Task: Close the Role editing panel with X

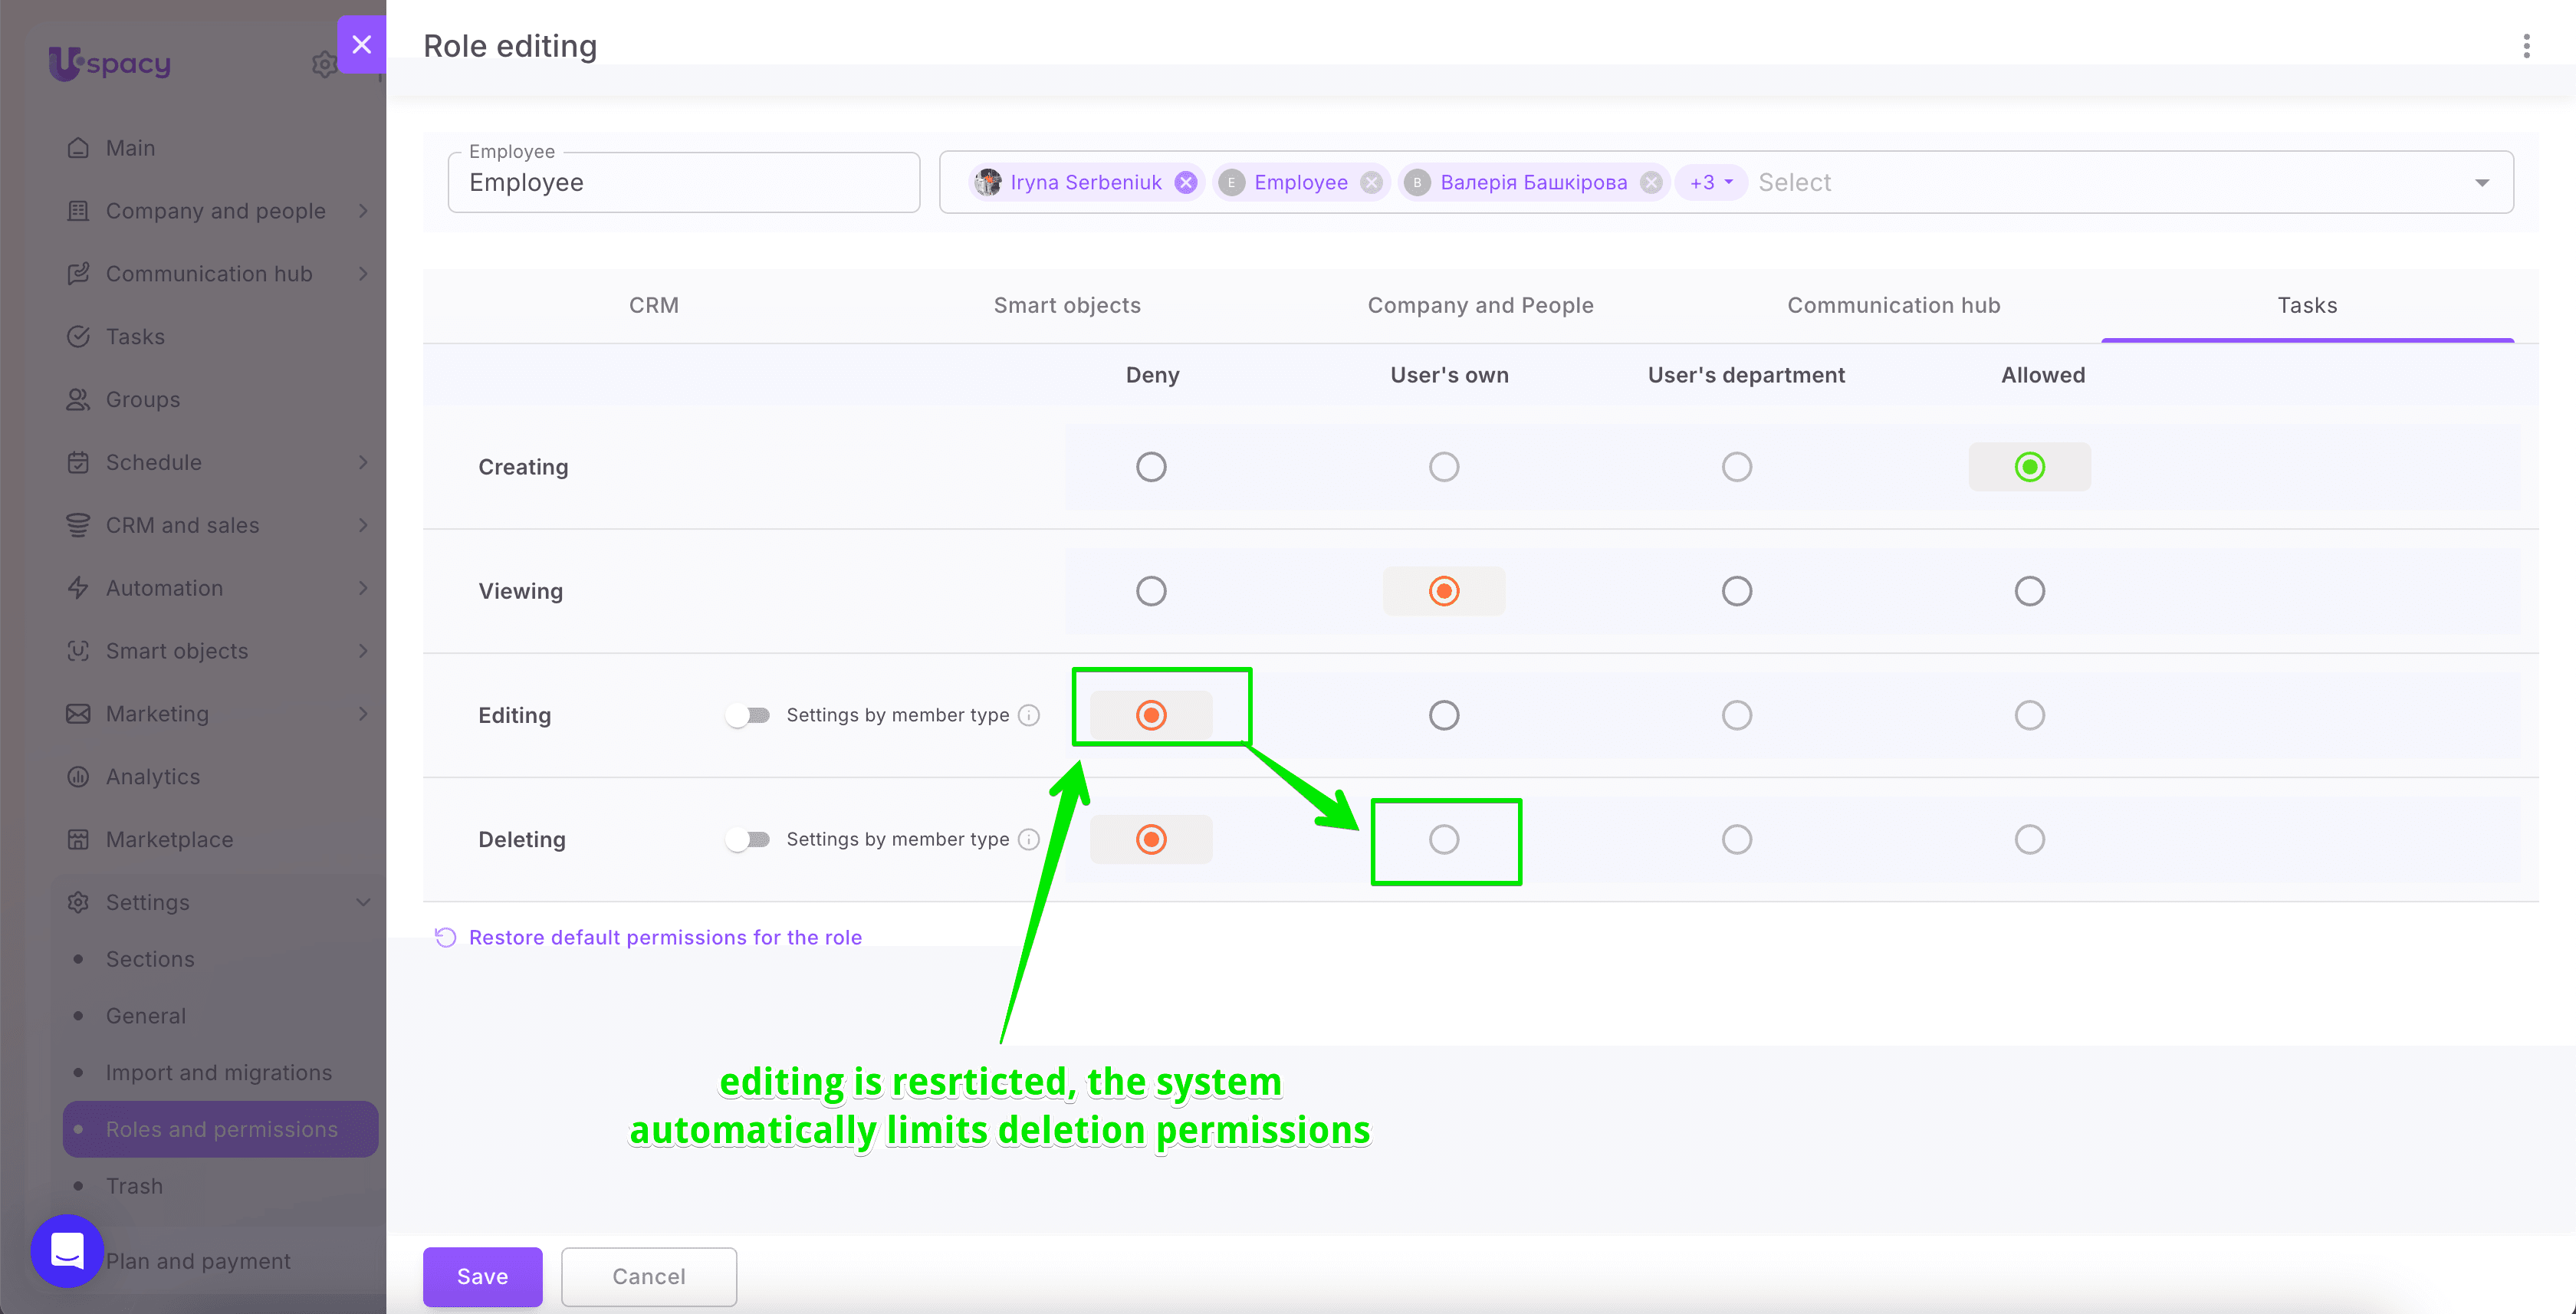Action: coord(361,45)
